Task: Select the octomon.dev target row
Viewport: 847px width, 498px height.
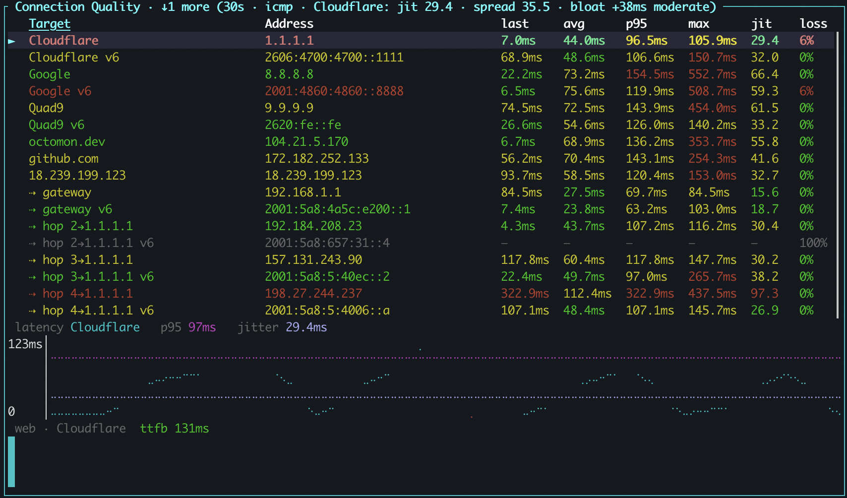Action: coord(421,141)
